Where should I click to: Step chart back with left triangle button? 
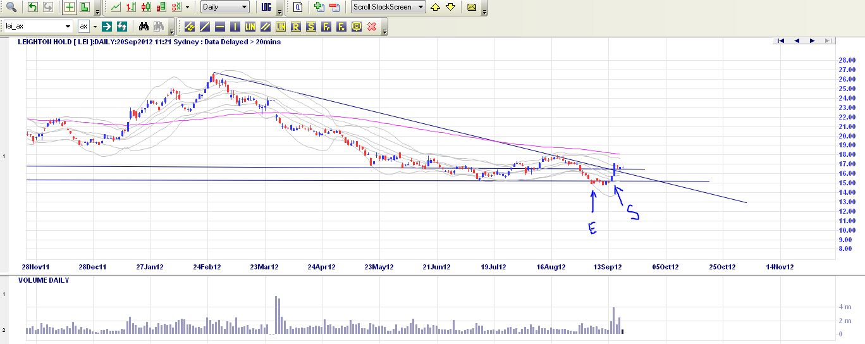point(797,40)
